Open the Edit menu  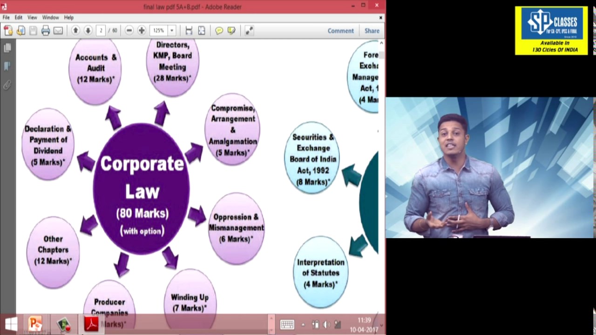tap(18, 17)
